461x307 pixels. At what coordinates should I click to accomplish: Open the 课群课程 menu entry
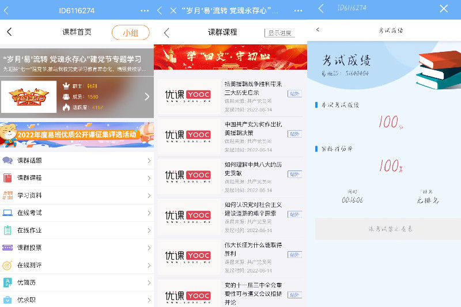[x=29, y=178]
